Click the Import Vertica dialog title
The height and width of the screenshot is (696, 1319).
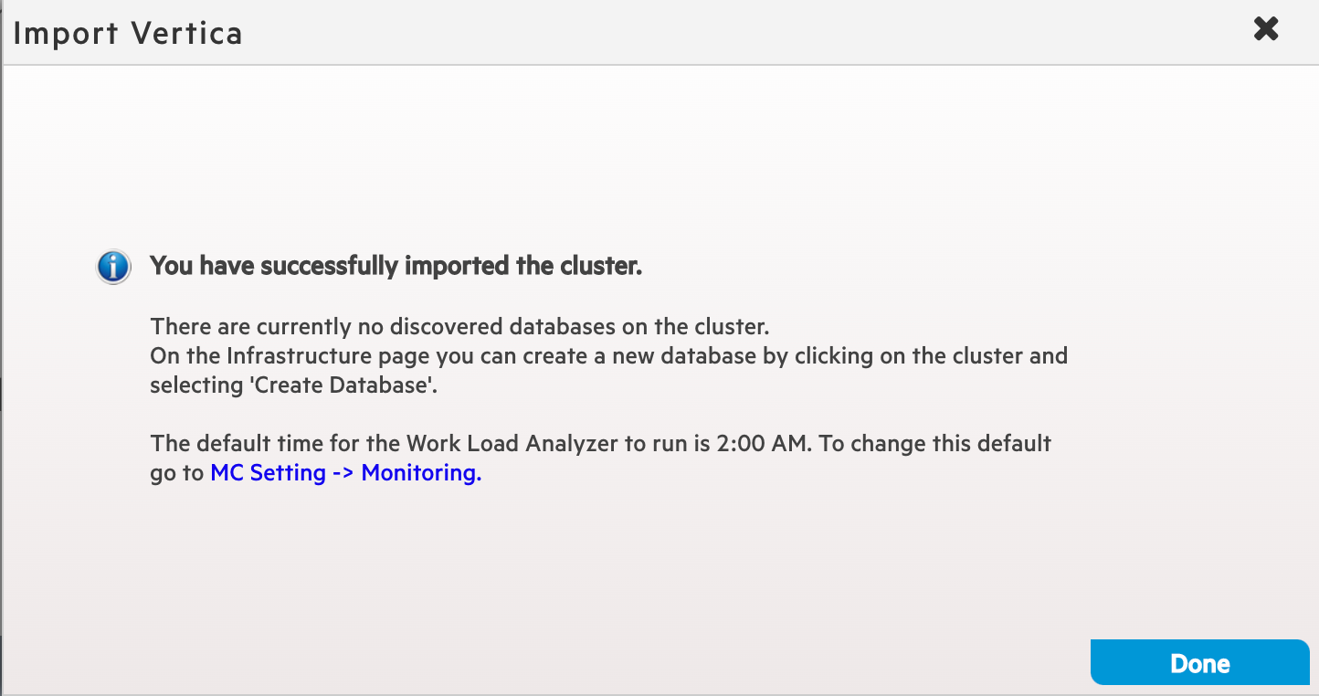click(x=128, y=34)
